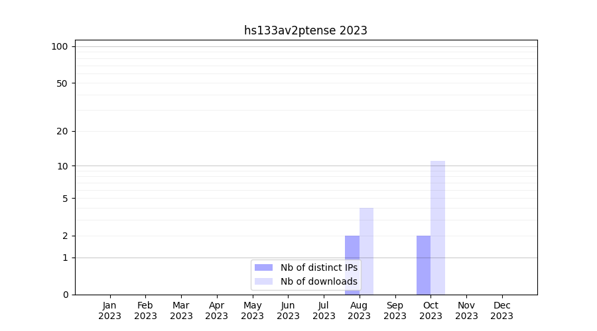597x331 pixels.
Task: Select the May 2023 x-axis label
Action: pyautogui.click(x=252, y=310)
